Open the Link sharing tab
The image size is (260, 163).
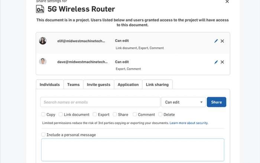[x=157, y=85]
